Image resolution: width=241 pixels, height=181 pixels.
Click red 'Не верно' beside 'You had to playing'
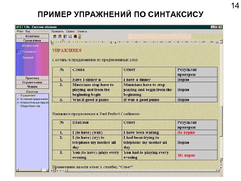tap(186, 155)
